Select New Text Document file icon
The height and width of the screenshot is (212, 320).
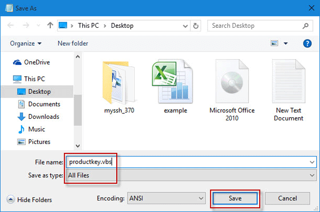click(x=289, y=81)
